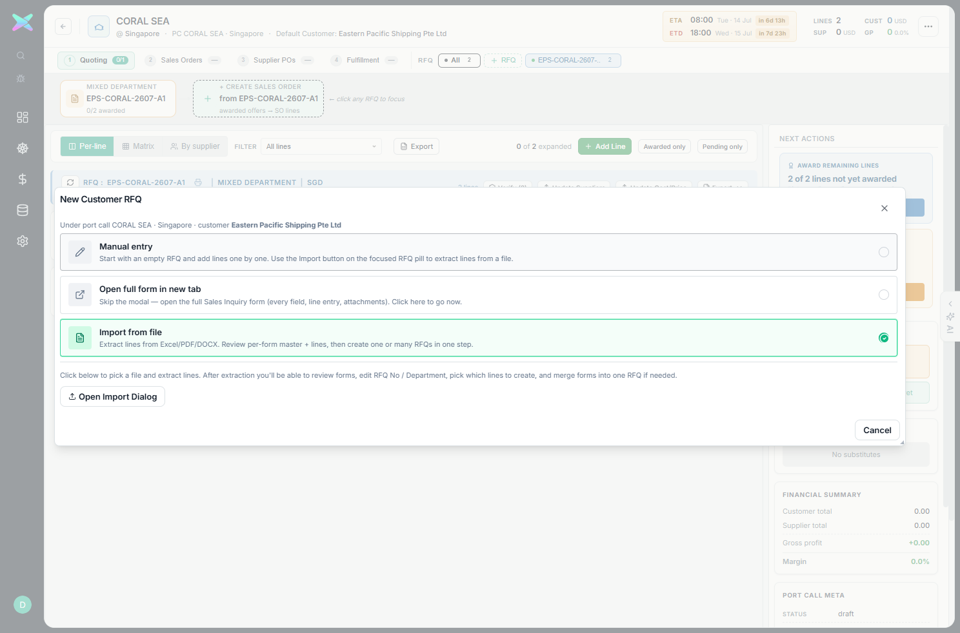Viewport: 960px width, 633px height.
Task: Open the dashboard grid icon in sidebar
Action: [x=23, y=117]
